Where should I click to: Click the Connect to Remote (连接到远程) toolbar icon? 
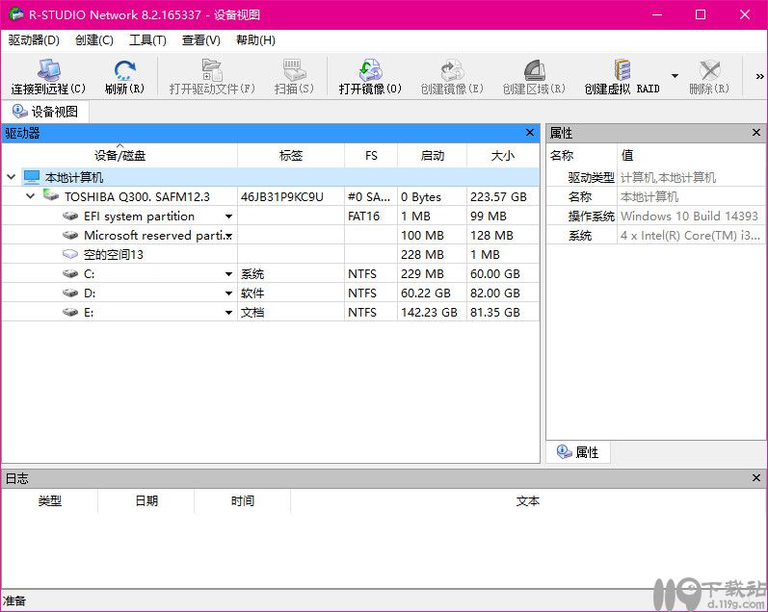48,70
